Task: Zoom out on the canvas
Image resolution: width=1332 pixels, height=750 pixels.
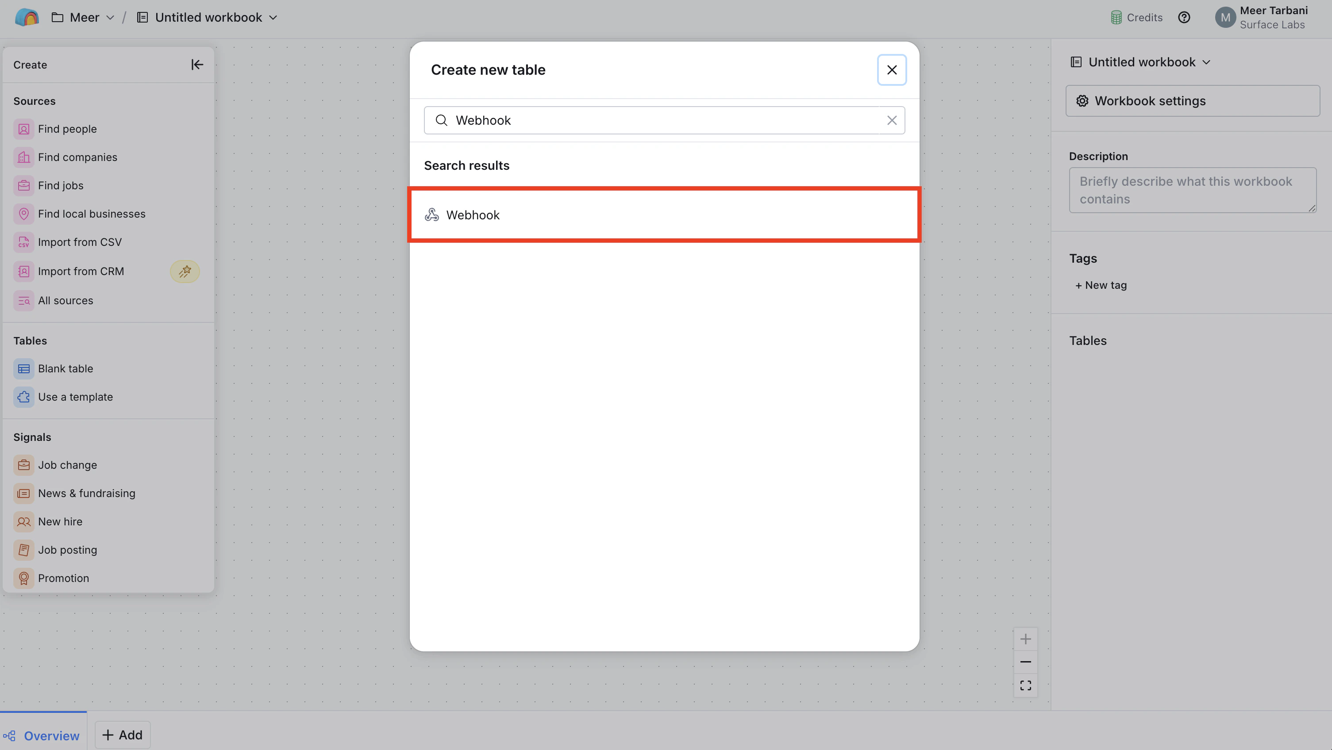Action: (1025, 662)
